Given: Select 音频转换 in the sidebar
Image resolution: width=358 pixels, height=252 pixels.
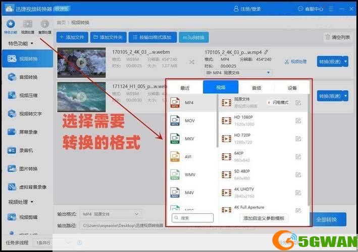Looking at the screenshot, I should coord(27,77).
